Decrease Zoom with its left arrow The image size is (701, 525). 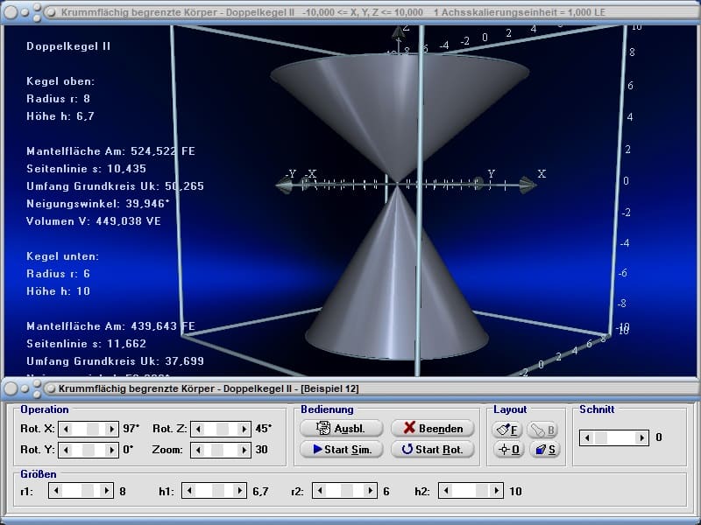198,450
